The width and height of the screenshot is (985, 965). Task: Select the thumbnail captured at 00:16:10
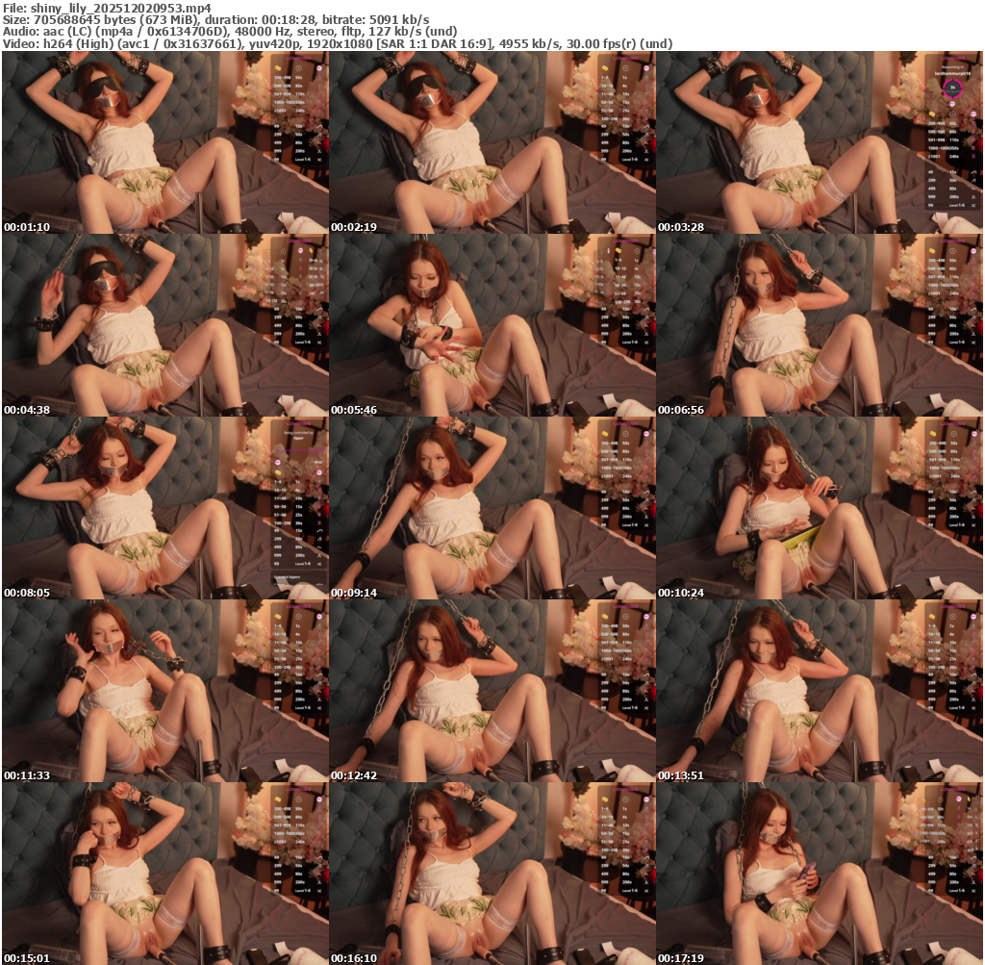(492, 874)
